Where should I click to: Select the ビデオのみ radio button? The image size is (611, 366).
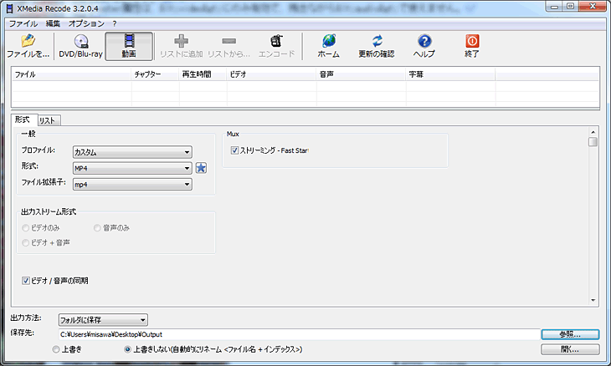coord(26,228)
